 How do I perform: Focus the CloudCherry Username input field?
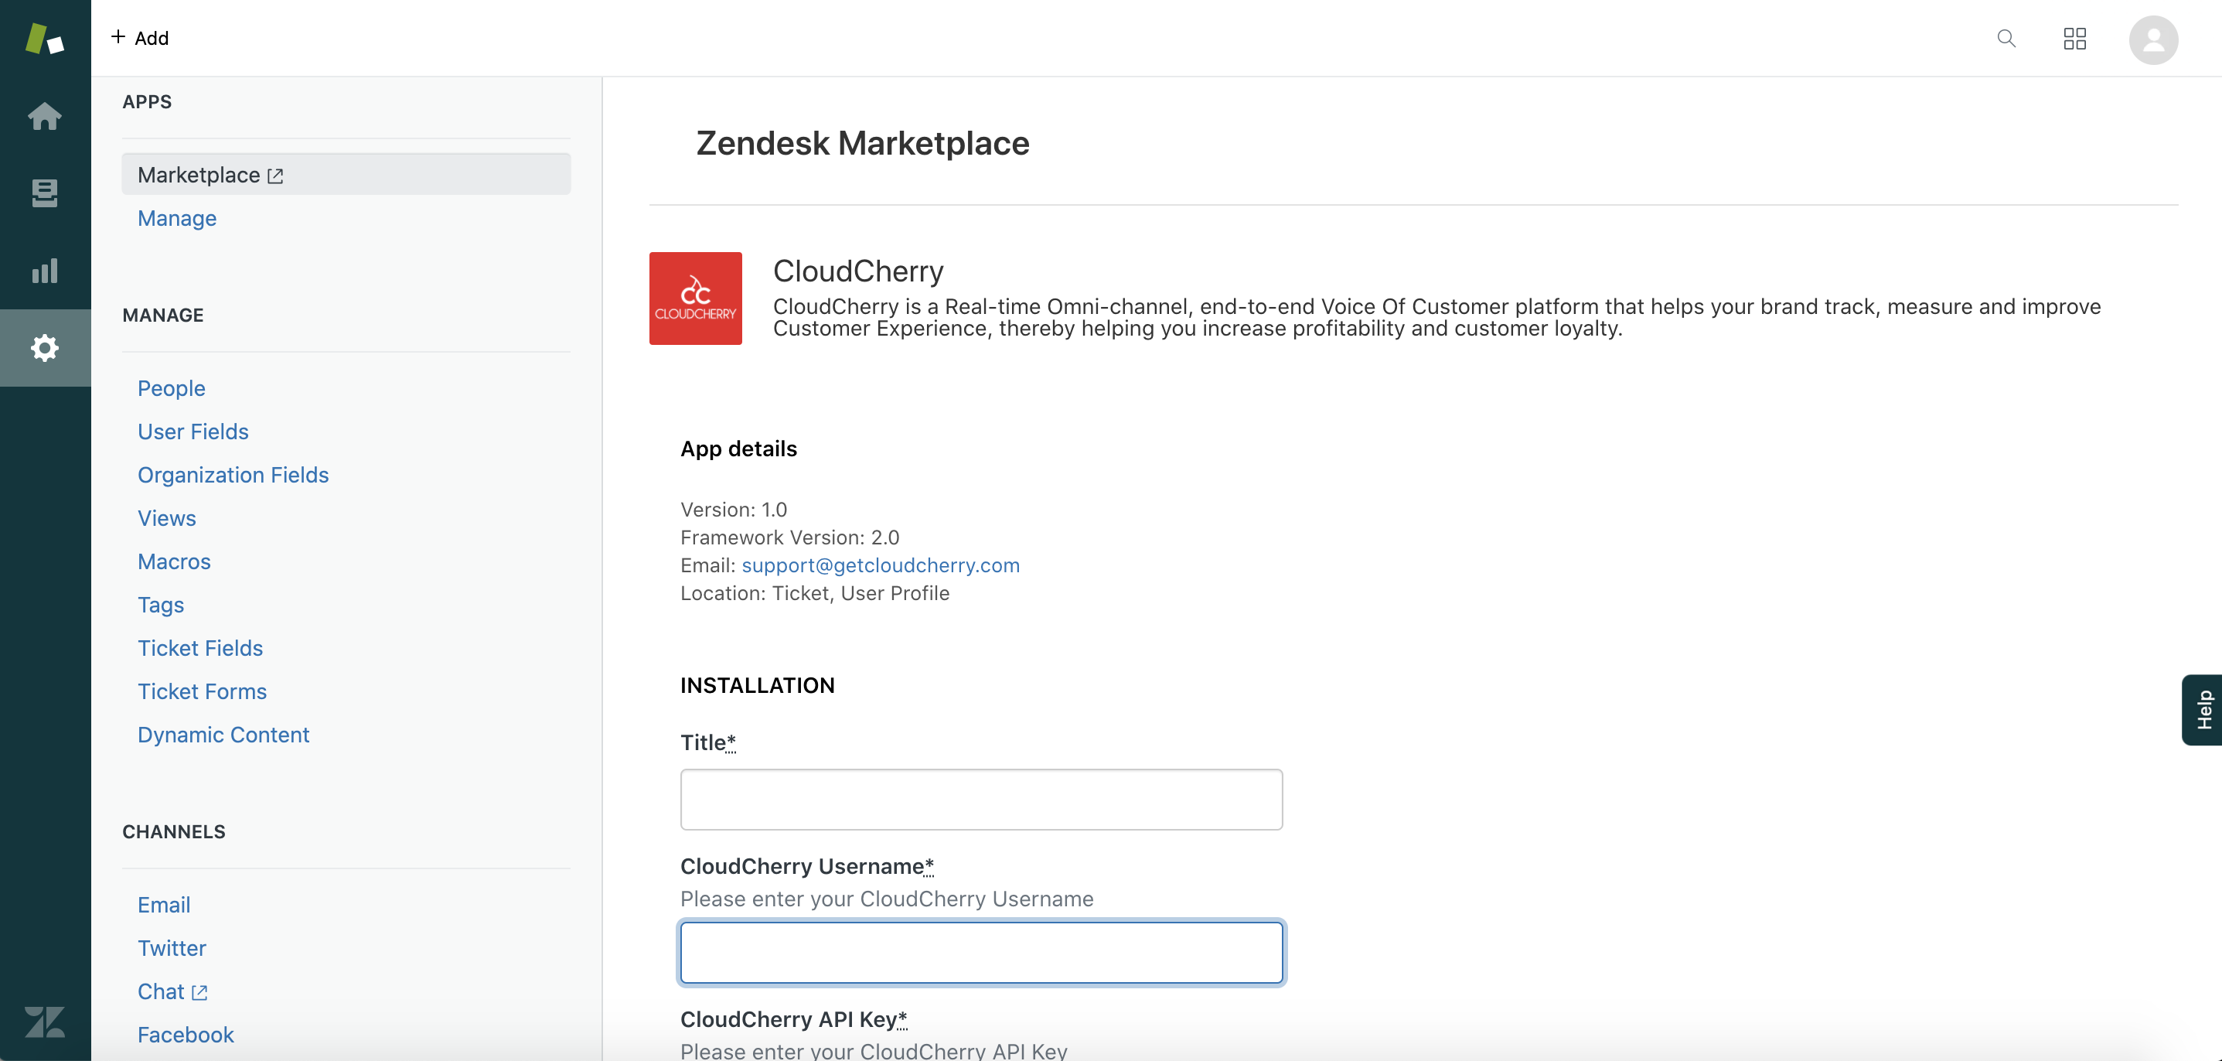pos(982,952)
